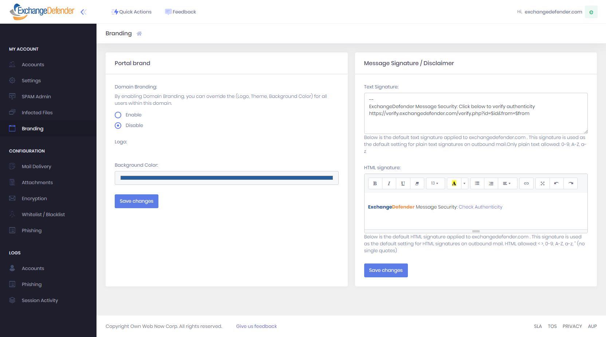Image resolution: width=606 pixels, height=337 pixels.
Task: Click the insert link icon
Action: (526, 183)
